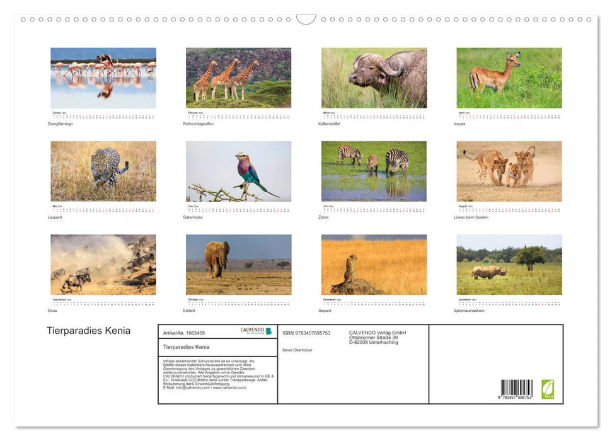Viewport: 612px width, 441px height.
Task: Click the Spitzmaulnashorn rhino picture
Action: pos(509,265)
